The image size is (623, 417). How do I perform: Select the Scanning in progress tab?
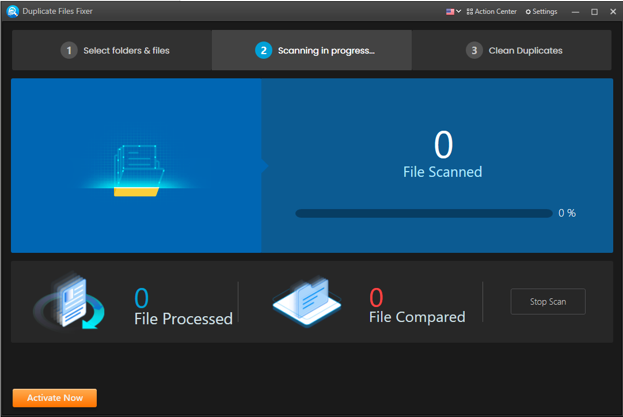pyautogui.click(x=312, y=51)
